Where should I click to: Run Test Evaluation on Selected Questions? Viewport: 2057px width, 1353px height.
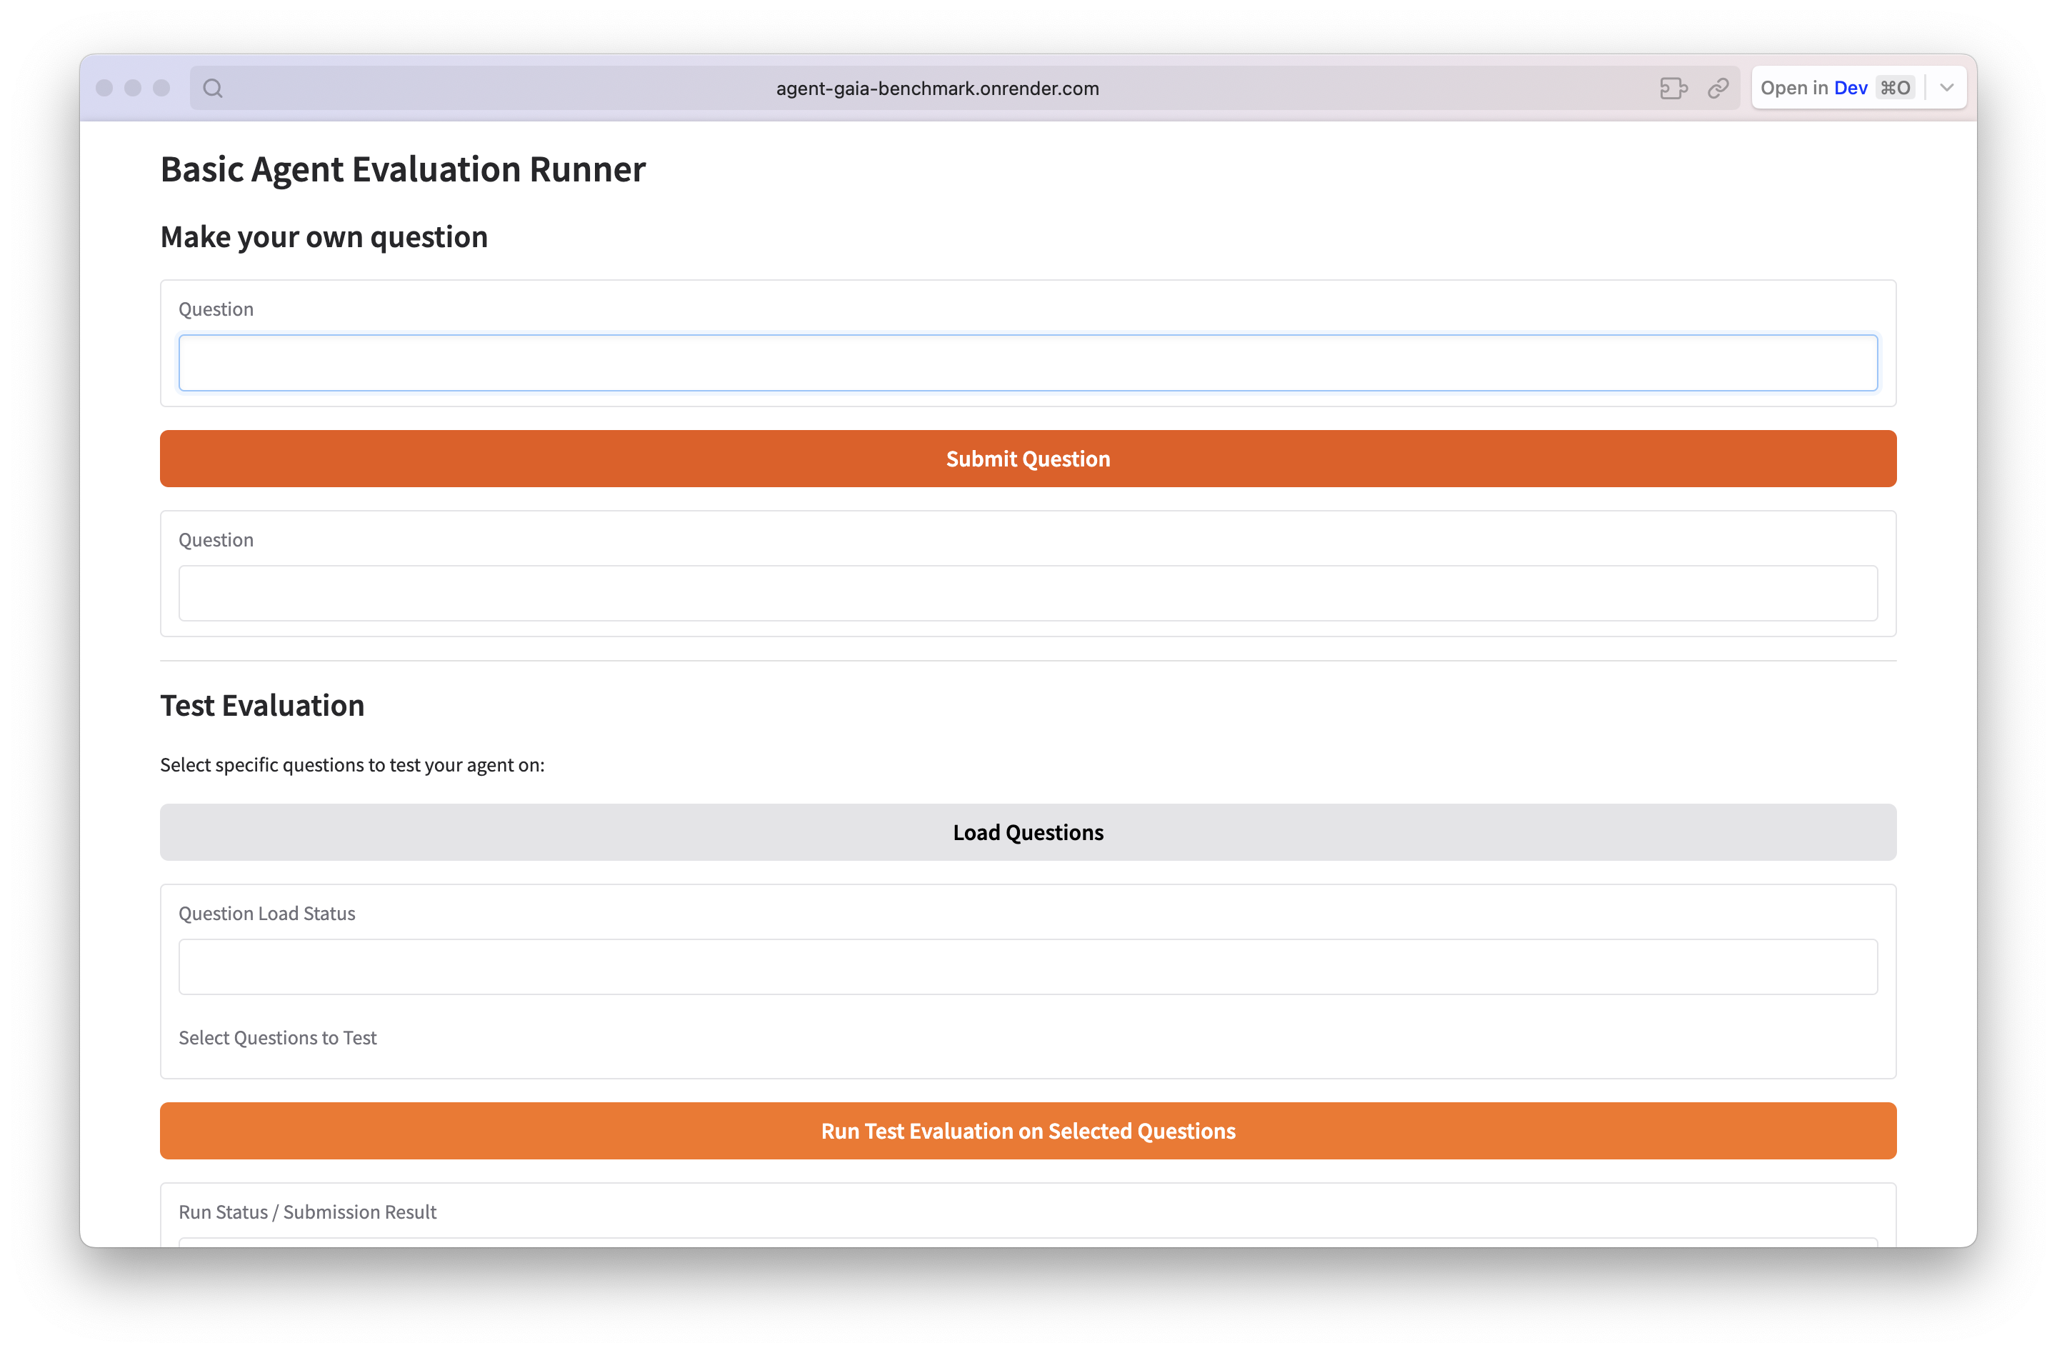(1028, 1131)
